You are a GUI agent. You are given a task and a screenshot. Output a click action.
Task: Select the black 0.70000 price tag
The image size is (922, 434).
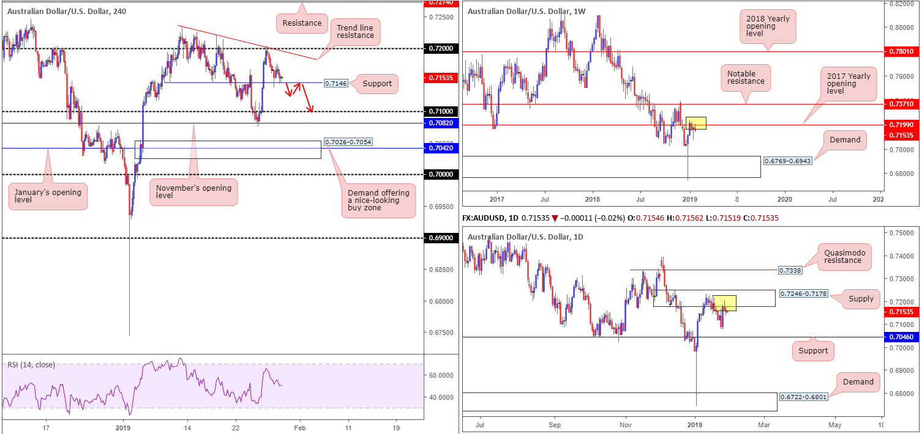point(441,174)
